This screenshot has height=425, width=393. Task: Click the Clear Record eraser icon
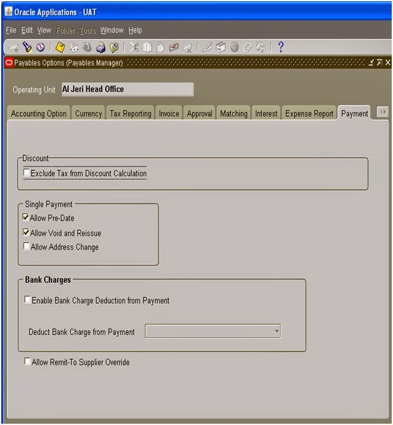[x=174, y=47]
